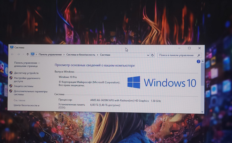
Task: Minimize the Система window
Action: pos(179,48)
